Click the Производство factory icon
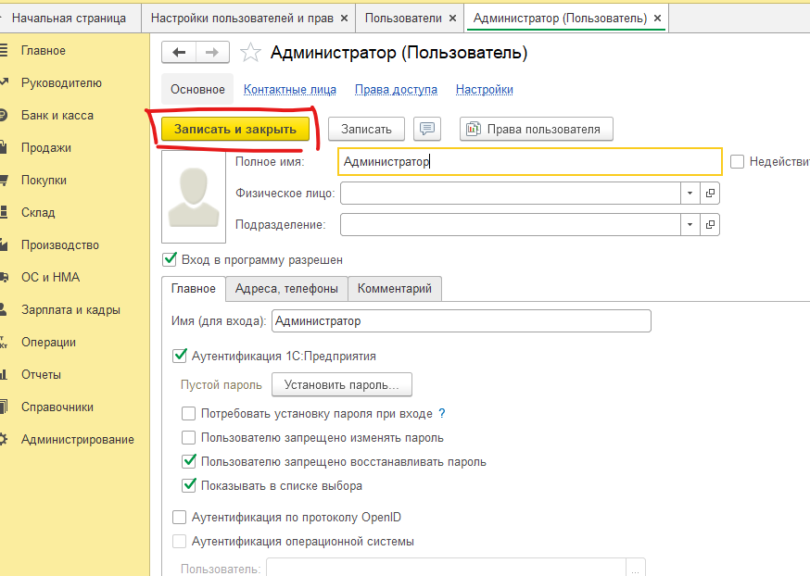The width and height of the screenshot is (810, 576). (x=4, y=244)
